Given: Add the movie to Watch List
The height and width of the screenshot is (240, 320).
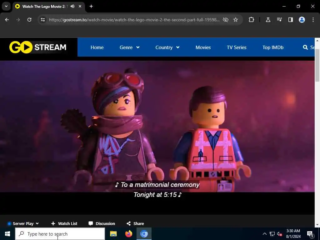Looking at the screenshot, I should coord(64,223).
